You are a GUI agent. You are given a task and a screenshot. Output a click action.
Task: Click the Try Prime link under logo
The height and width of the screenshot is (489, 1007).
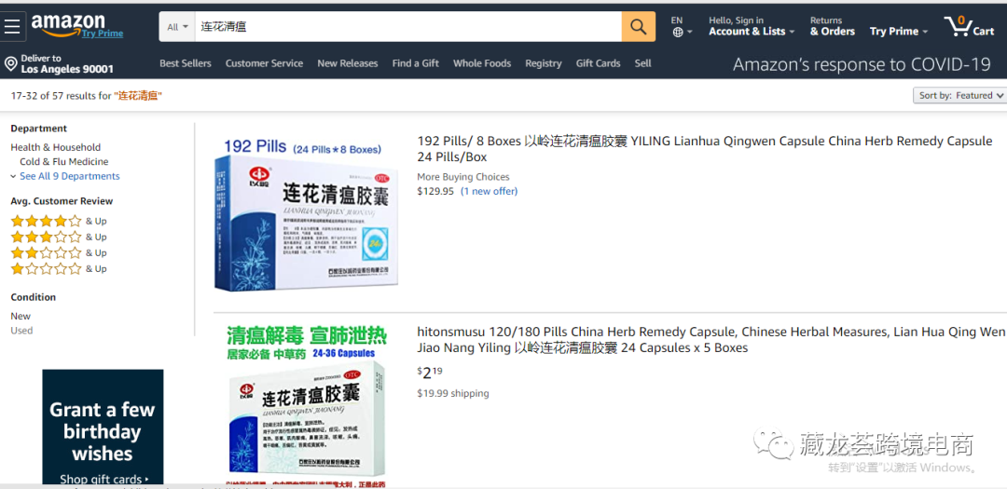pyautogui.click(x=103, y=34)
